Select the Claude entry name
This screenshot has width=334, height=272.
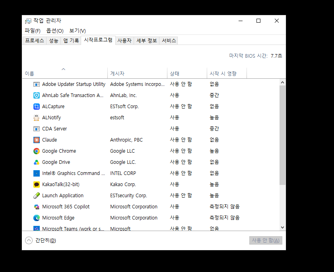point(50,140)
